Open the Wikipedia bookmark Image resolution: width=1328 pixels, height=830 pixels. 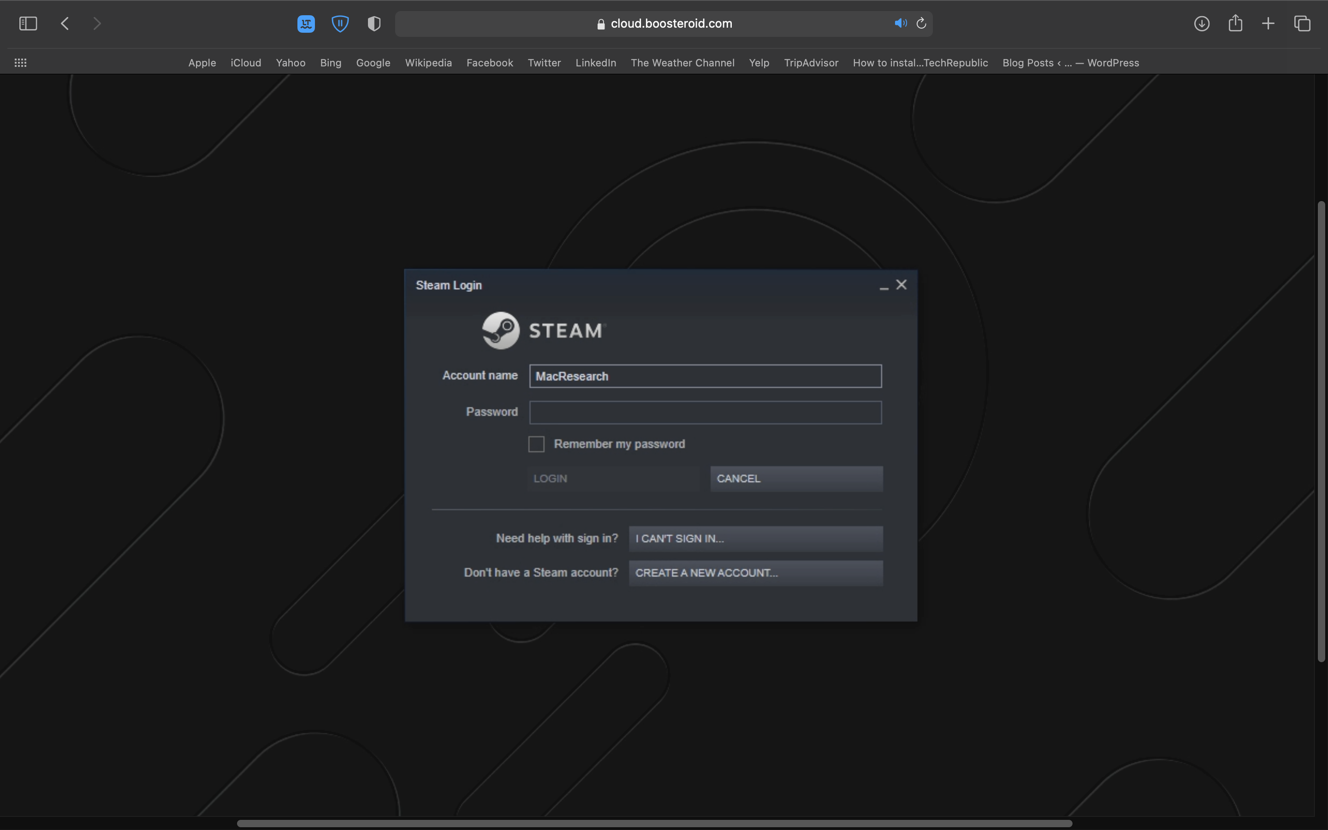(428, 63)
